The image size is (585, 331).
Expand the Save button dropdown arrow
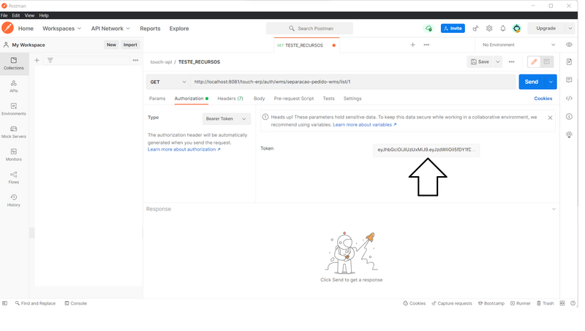(x=498, y=62)
